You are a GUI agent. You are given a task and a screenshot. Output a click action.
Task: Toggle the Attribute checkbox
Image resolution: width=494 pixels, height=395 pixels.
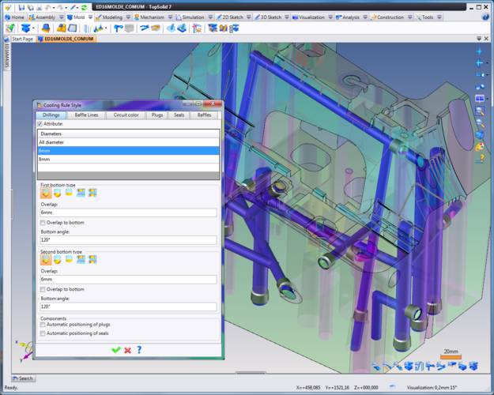point(40,124)
